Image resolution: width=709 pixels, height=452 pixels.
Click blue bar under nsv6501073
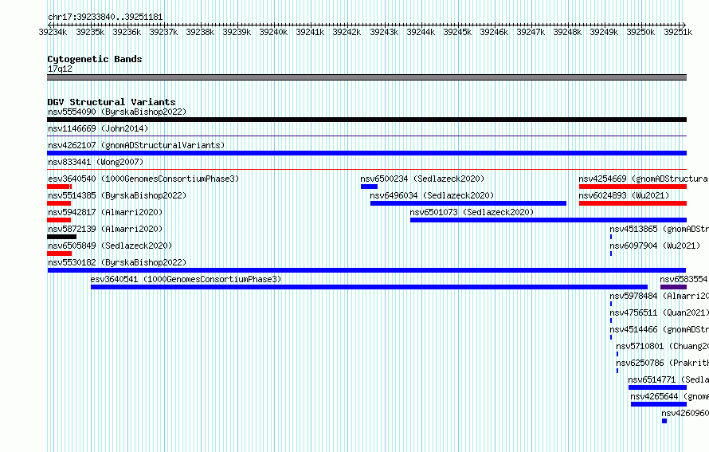549,220
